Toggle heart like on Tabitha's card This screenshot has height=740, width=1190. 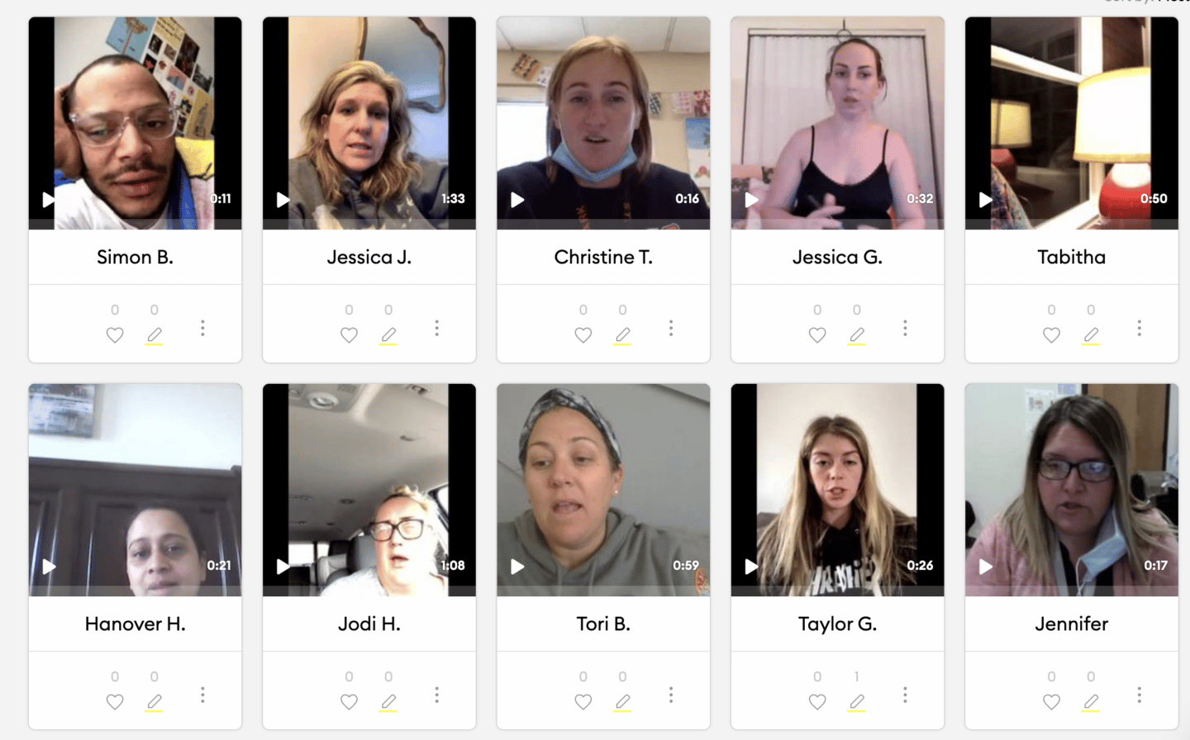coord(1051,335)
